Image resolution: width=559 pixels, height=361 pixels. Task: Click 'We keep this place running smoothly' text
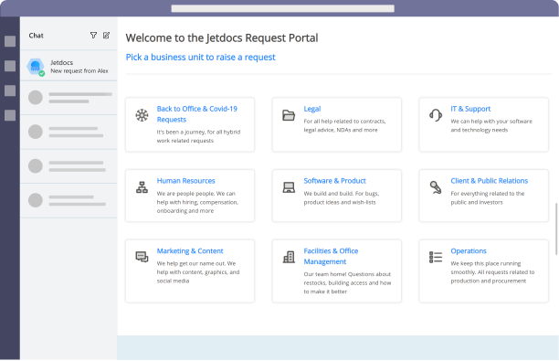point(492,272)
